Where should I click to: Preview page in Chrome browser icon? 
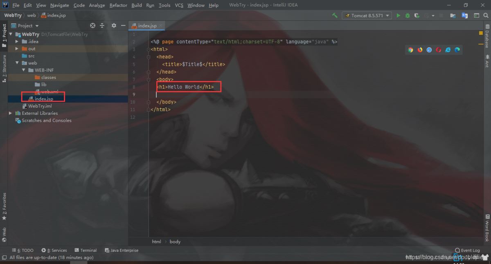point(410,50)
